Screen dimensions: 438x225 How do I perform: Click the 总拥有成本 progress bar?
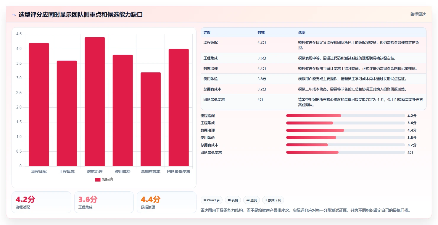click(x=345, y=145)
